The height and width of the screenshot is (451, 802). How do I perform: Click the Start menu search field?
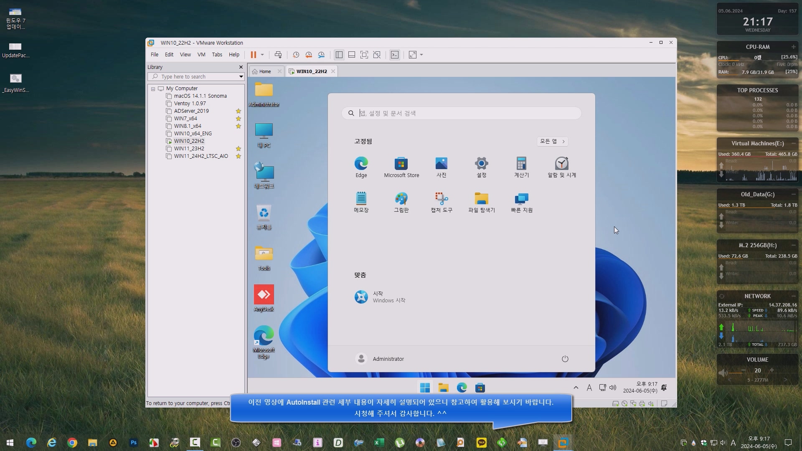pos(461,113)
